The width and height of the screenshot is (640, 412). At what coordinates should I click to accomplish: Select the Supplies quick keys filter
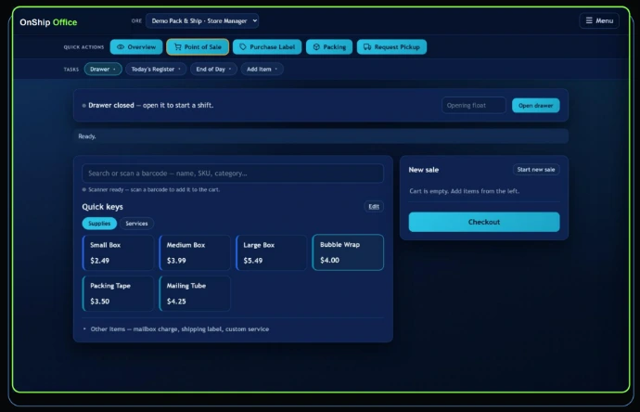click(x=99, y=224)
